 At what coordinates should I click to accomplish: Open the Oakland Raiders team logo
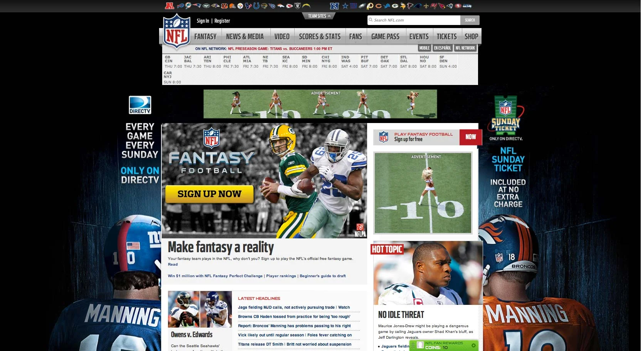click(297, 6)
